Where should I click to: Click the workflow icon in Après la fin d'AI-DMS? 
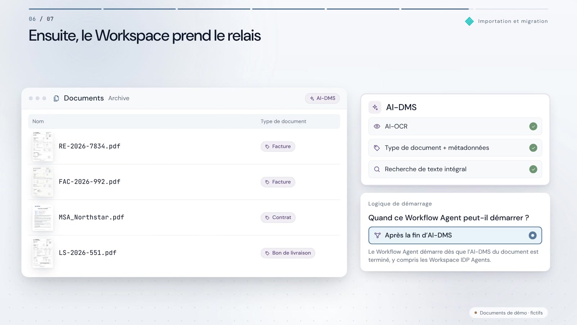pyautogui.click(x=377, y=235)
